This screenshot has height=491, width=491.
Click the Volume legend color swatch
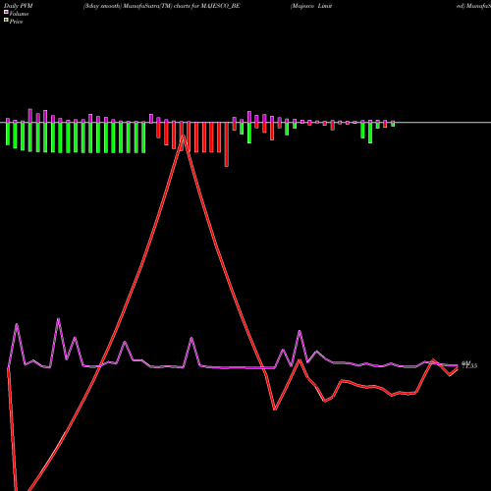[x=6, y=12]
